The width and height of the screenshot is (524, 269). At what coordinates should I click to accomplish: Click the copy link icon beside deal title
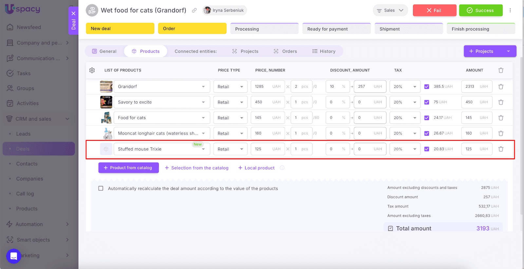point(194,10)
